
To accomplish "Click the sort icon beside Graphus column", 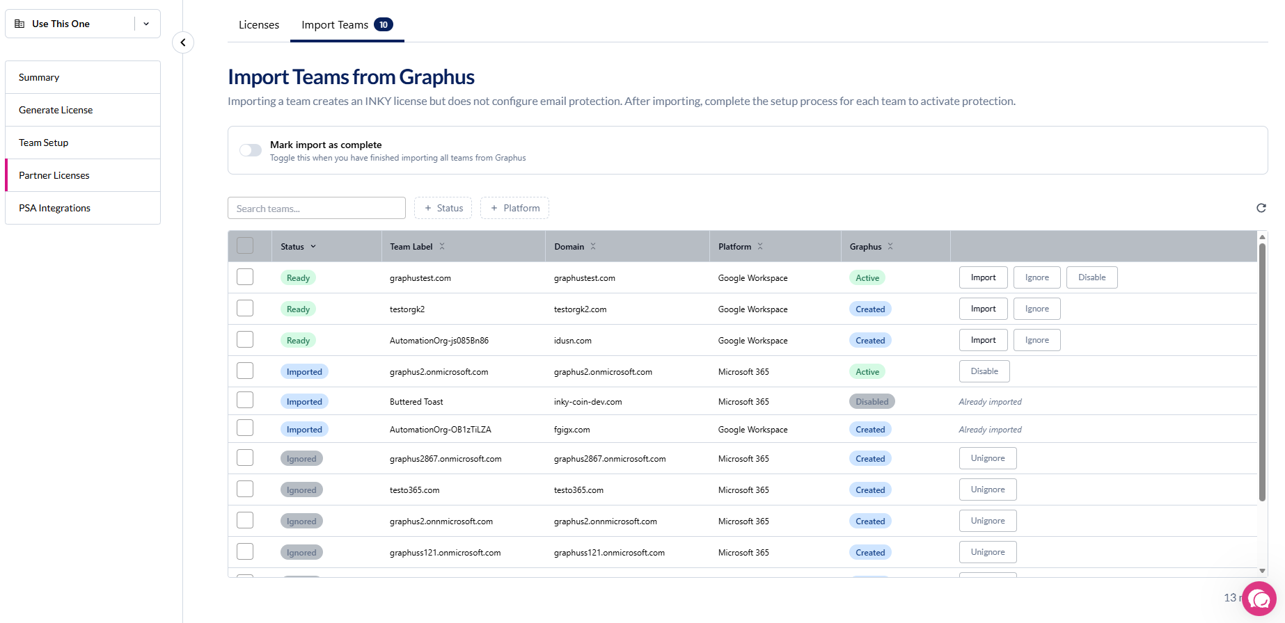I will [x=890, y=247].
